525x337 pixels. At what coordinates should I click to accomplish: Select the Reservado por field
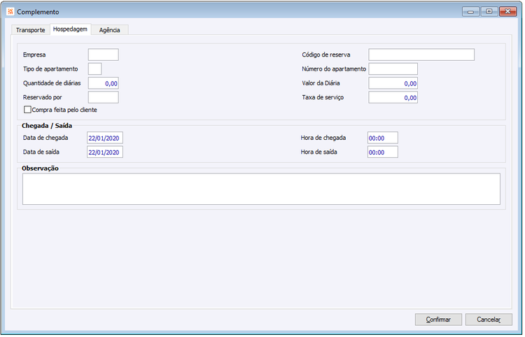pyautogui.click(x=104, y=97)
